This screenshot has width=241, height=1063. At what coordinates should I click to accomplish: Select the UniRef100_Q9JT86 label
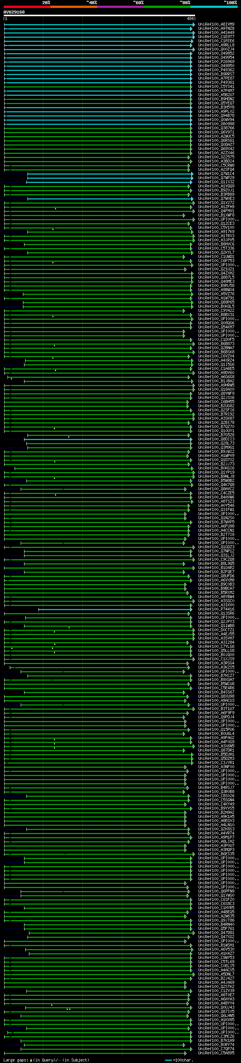coord(216,920)
